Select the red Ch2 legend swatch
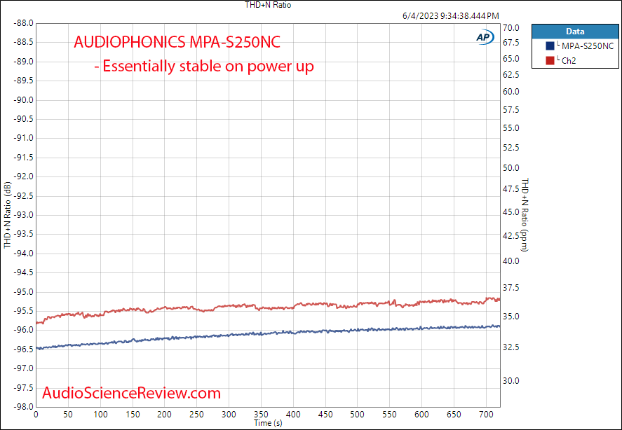622x430 pixels. tap(550, 61)
